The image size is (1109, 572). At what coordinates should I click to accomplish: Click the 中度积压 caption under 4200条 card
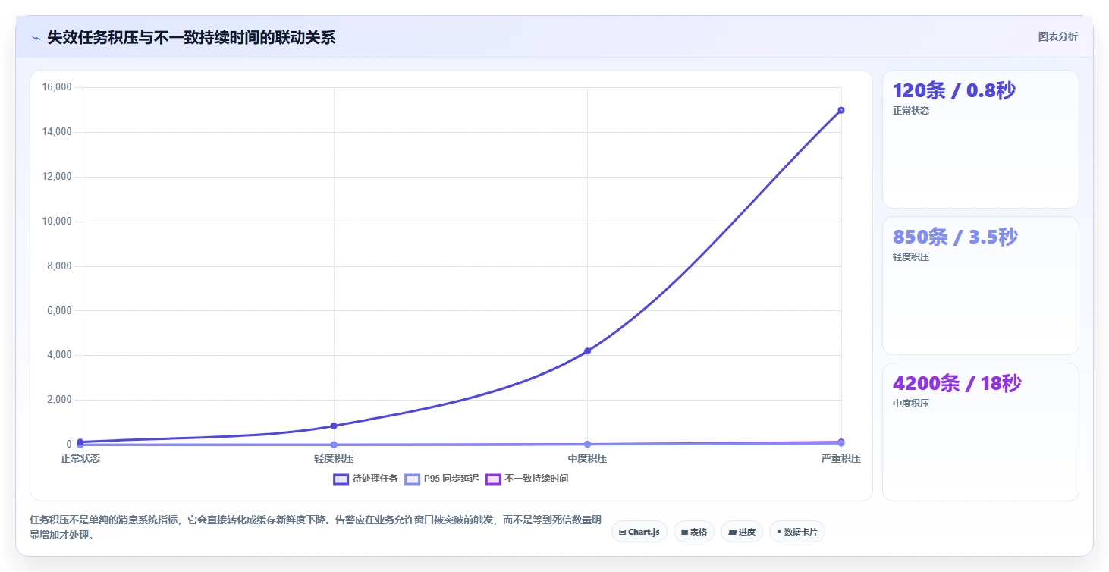[911, 404]
